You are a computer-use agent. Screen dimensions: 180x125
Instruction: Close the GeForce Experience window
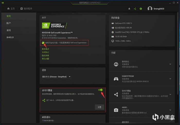click(x=178, y=3)
